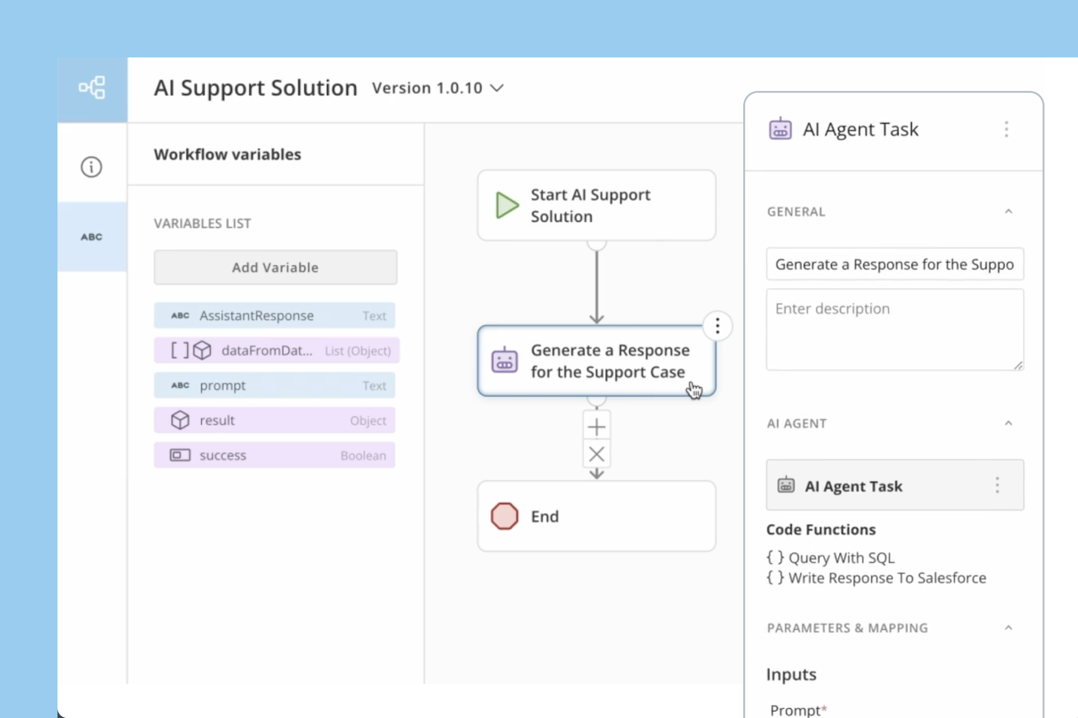The width and height of the screenshot is (1078, 718).
Task: Select the result object variable
Action: (x=274, y=421)
